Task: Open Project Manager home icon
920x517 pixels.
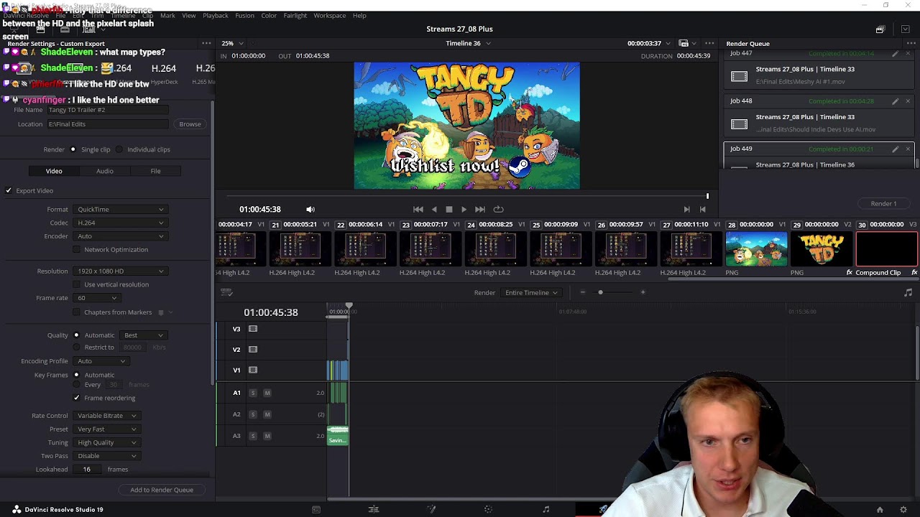Action: click(880, 510)
